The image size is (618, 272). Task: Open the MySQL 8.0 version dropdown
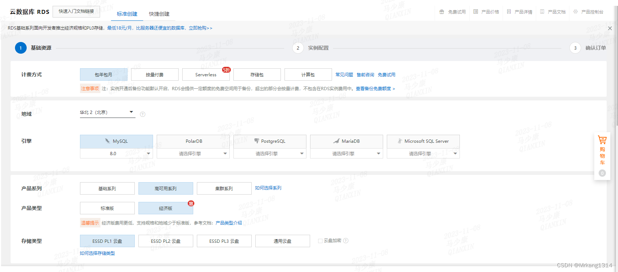point(117,153)
